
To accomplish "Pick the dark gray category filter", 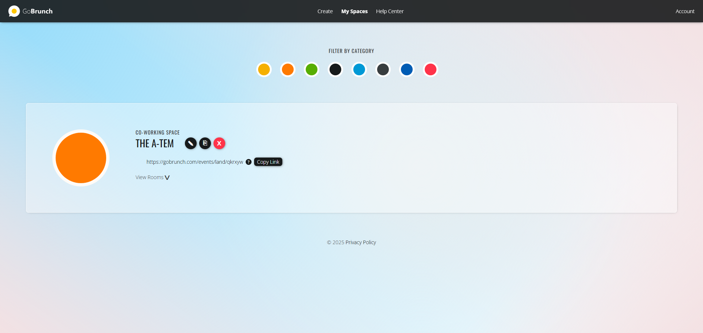I will click(x=383, y=69).
